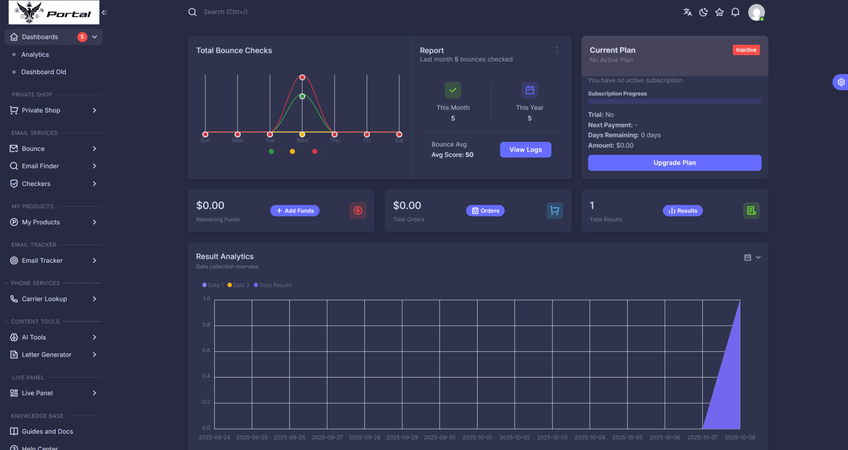Viewport: 848px width, 450px height.
Task: Open the search field icon
Action: coord(192,11)
